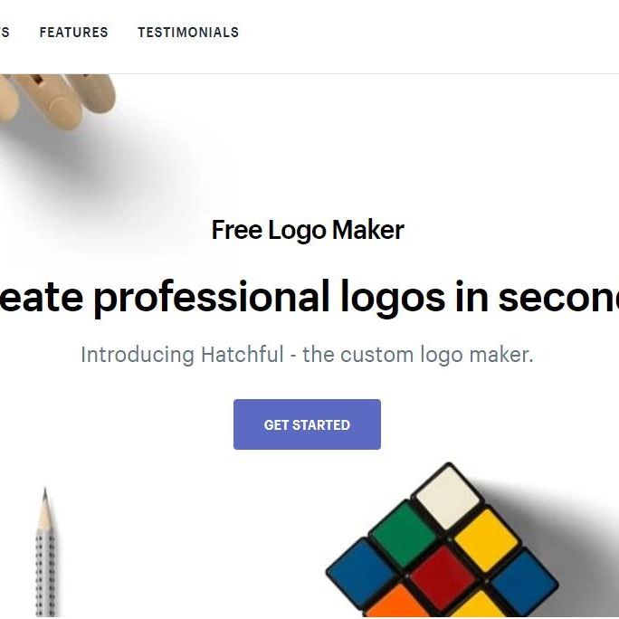Go to the TESTIMONIALS section link
The width and height of the screenshot is (619, 619).
click(x=188, y=32)
